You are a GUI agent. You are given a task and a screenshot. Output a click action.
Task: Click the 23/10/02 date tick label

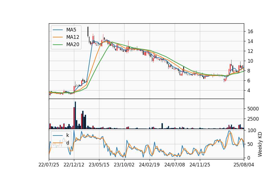click(x=124, y=165)
